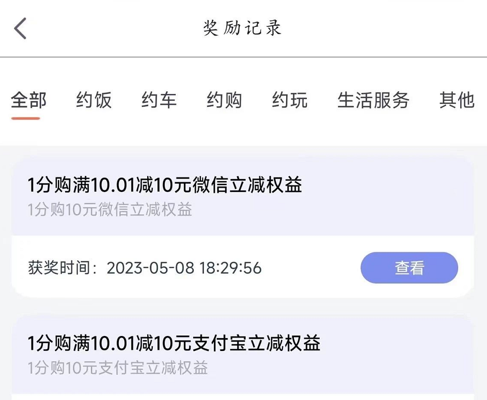The width and height of the screenshot is (487, 400).
Task: Tap the Alipay reward card header area
Action: (x=243, y=355)
